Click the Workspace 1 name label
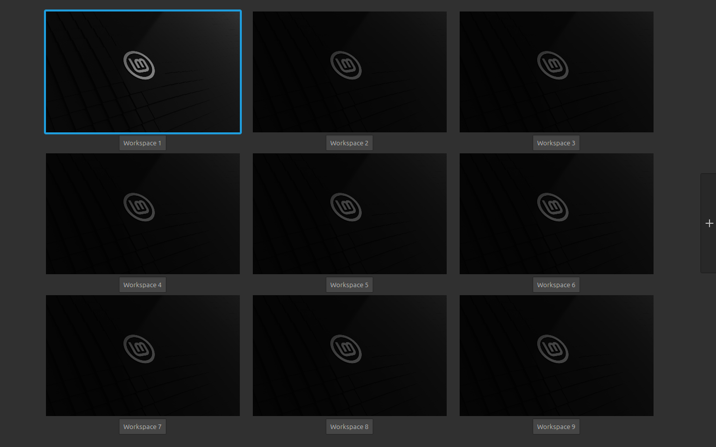 142,143
